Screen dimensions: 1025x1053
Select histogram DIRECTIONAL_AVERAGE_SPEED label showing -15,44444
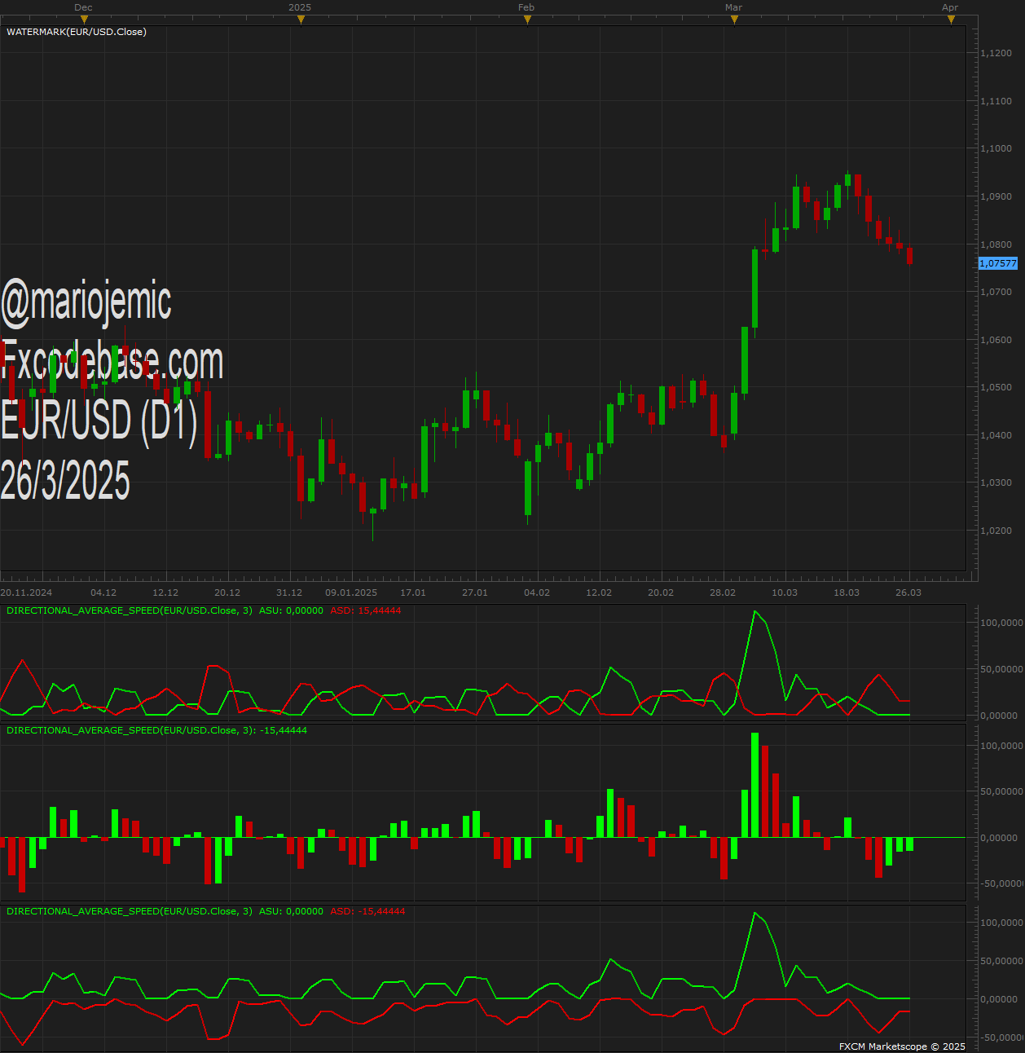[x=156, y=730]
